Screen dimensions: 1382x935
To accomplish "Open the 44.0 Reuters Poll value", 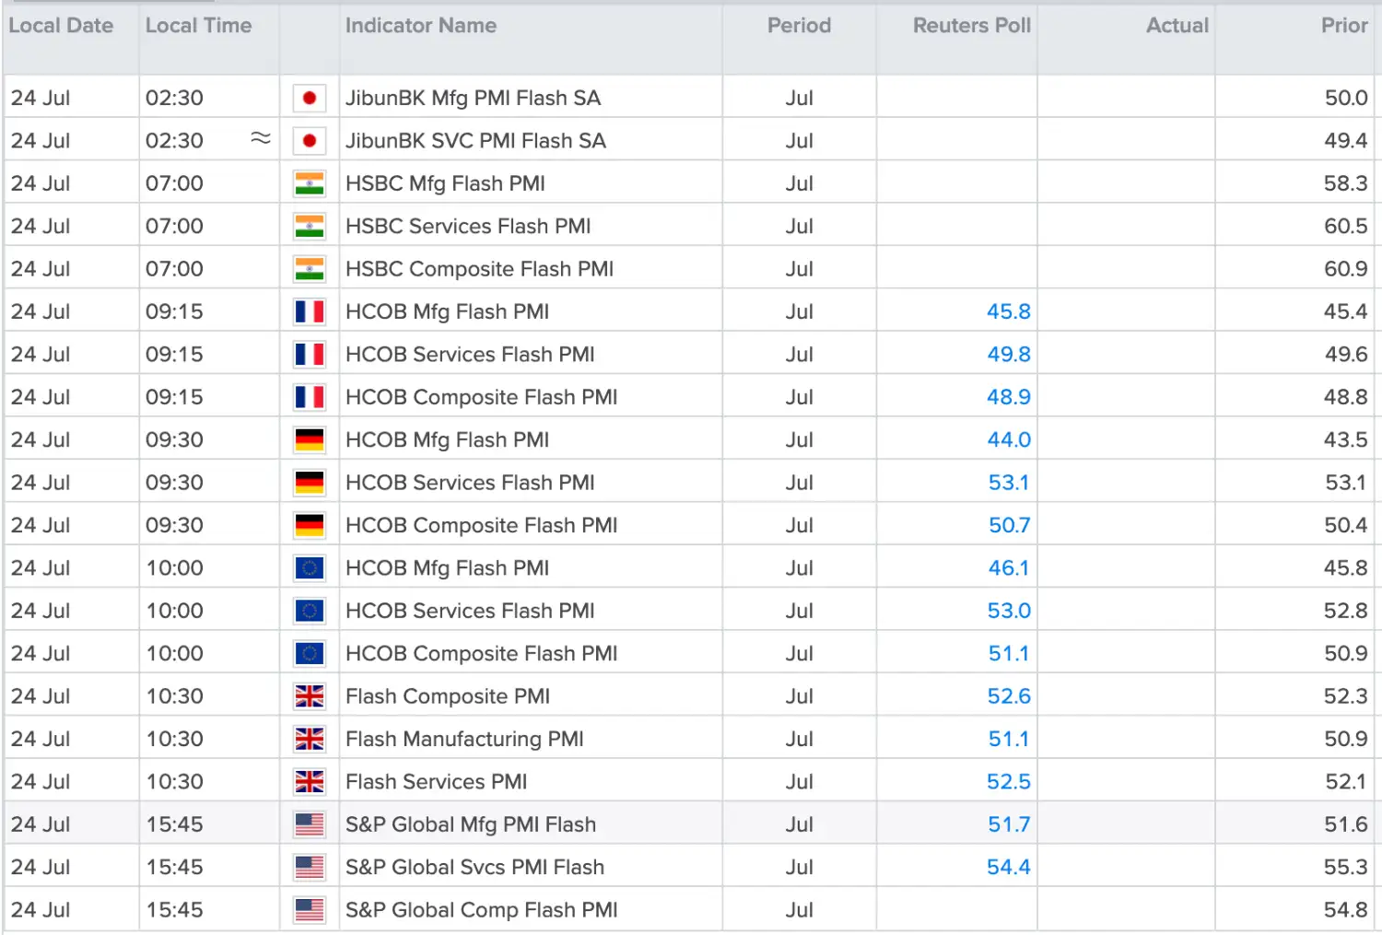I will (1009, 440).
